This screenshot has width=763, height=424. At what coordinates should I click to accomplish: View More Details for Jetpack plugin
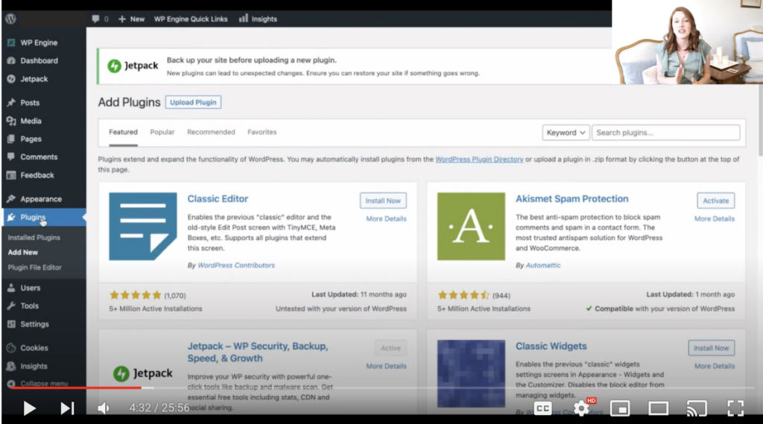point(387,366)
